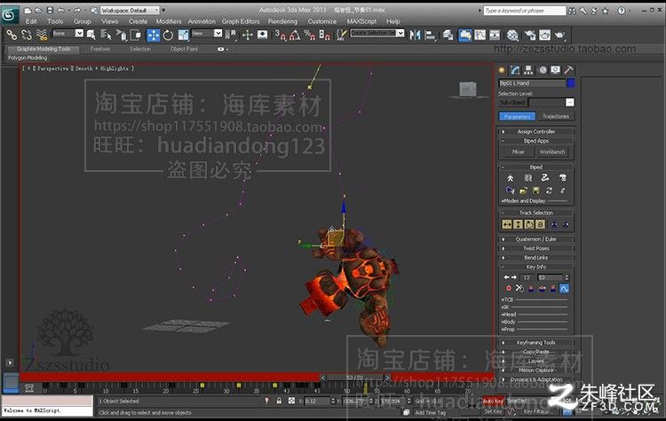Open the Create command panel tab
Image resolution: width=666 pixels, height=421 pixels.
coord(502,70)
